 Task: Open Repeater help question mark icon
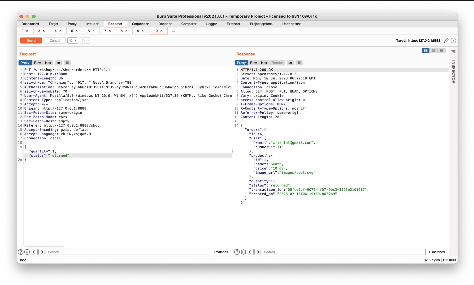point(453,41)
